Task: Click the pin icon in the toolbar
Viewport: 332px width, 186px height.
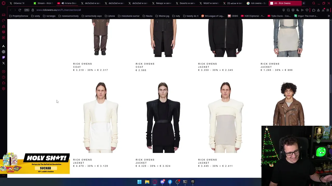Action: [283, 10]
